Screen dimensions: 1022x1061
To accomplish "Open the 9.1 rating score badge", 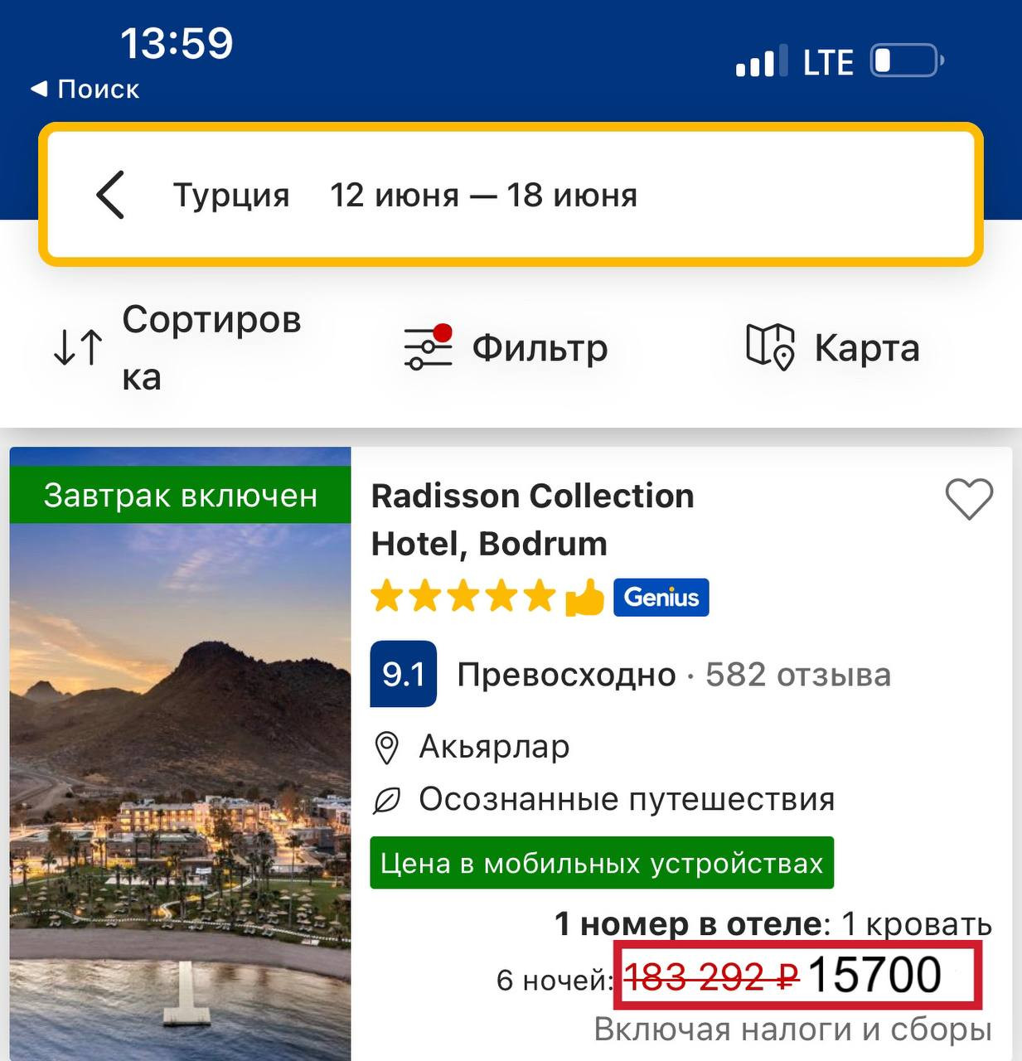I will [x=403, y=674].
